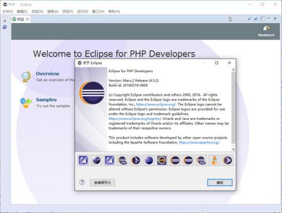Open the 浏览(N) menu
This screenshot has width=282, height=213.
pos(37,11)
